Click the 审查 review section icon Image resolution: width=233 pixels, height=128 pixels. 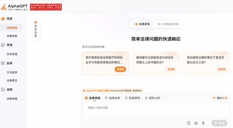coord(3,45)
